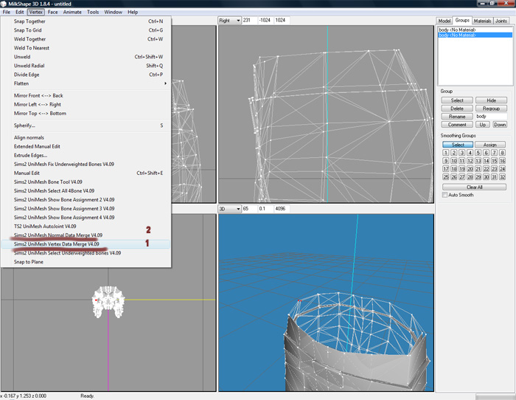Run UniMesh Select All 4Bone
516x400 pixels.
tap(86, 190)
